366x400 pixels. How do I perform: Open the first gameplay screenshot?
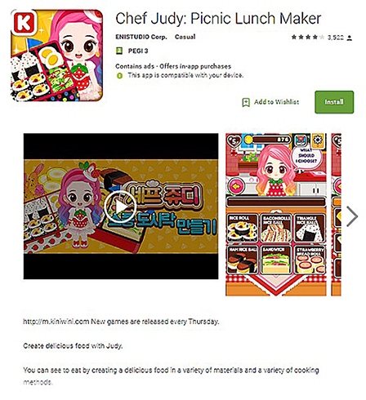pyautogui.click(x=276, y=215)
